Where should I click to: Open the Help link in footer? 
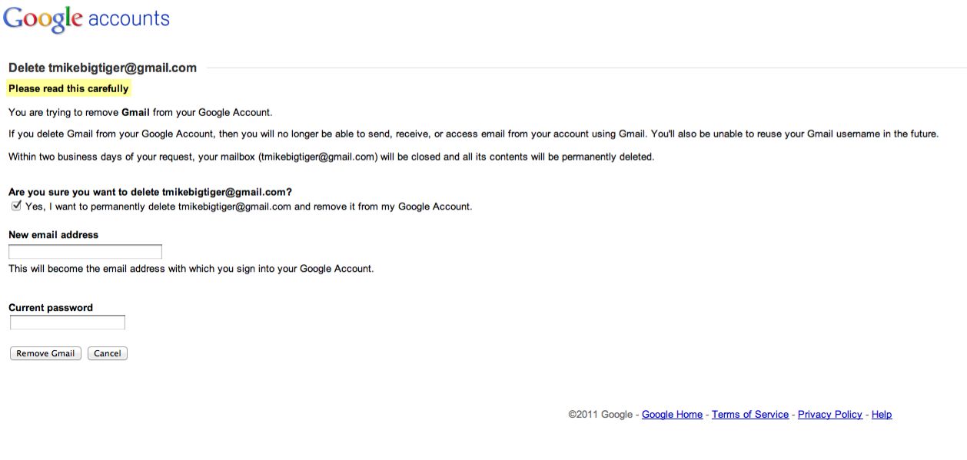point(882,415)
